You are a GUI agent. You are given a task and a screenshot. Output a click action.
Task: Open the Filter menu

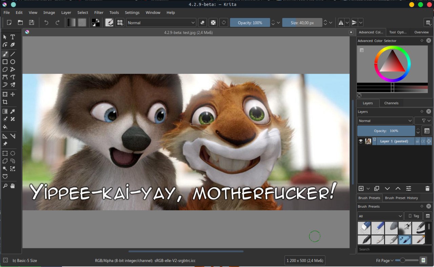click(x=99, y=13)
